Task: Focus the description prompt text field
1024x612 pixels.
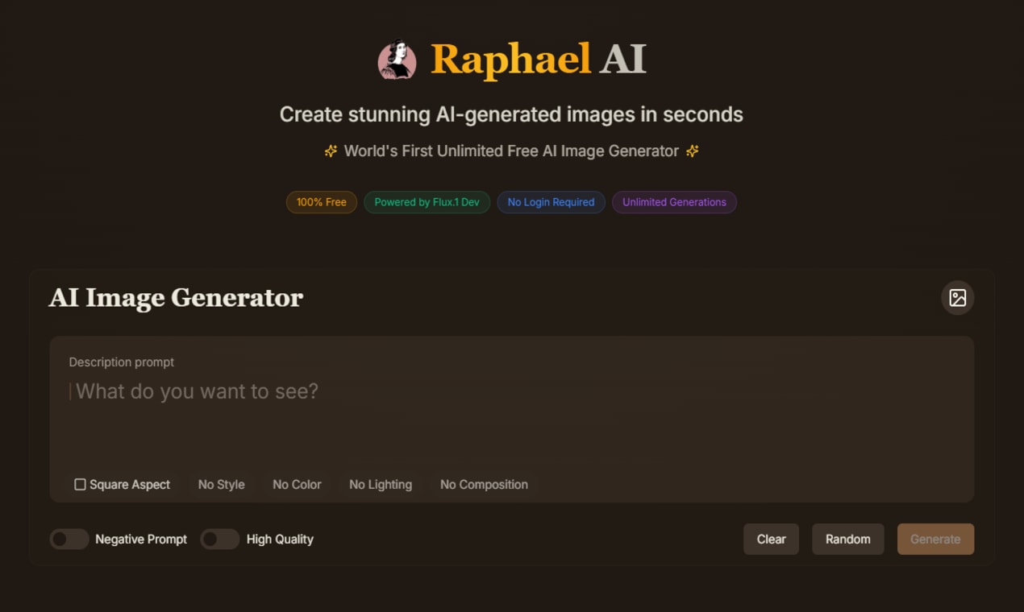Action: point(512,420)
